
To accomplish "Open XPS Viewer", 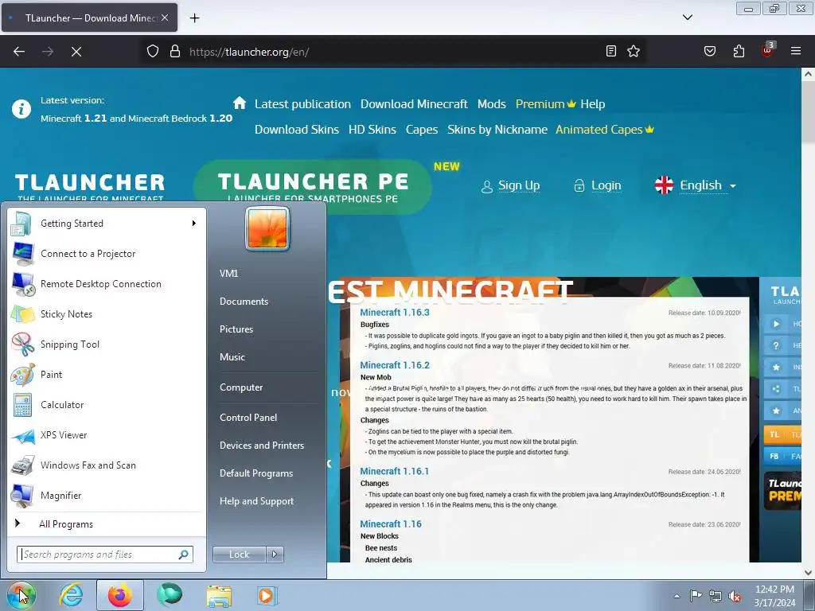I will 107,435.
